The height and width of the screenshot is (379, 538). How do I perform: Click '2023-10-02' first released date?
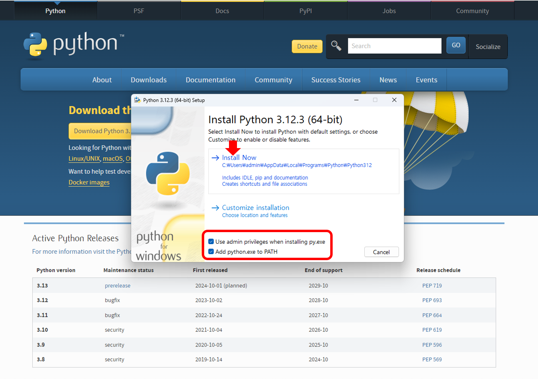(x=209, y=300)
